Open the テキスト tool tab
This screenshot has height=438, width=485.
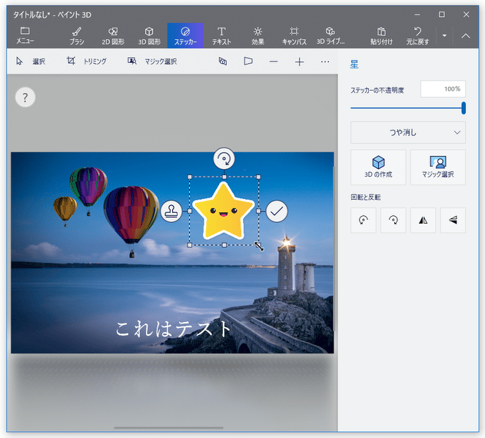pyautogui.click(x=221, y=35)
